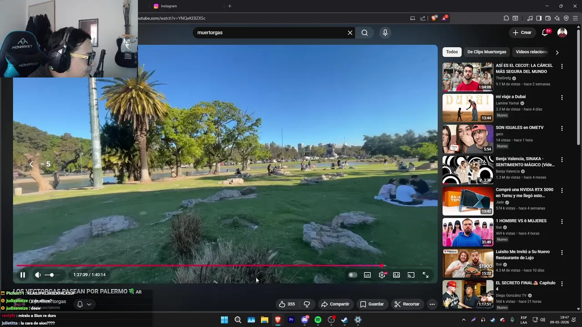Show more filter chips with the right arrow
The width and height of the screenshot is (582, 327).
tap(557, 52)
